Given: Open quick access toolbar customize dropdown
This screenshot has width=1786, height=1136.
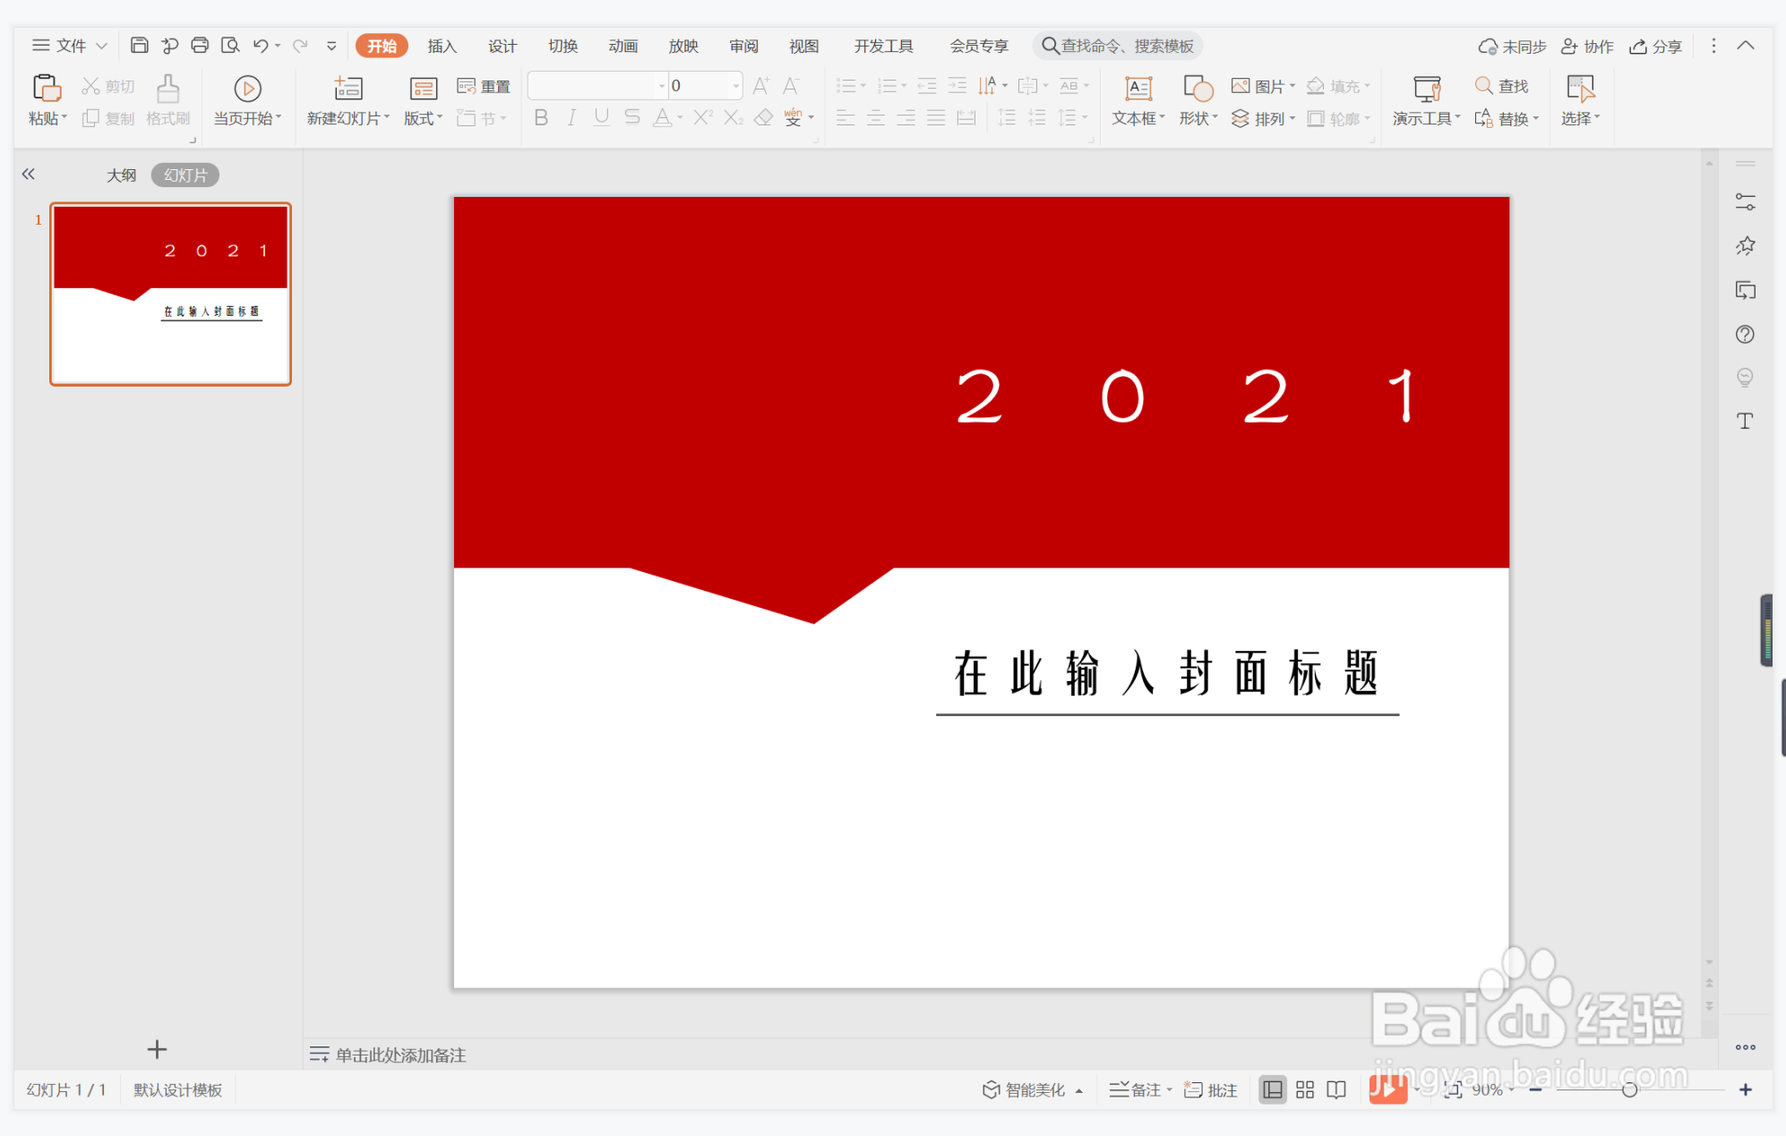Looking at the screenshot, I should click(x=331, y=46).
